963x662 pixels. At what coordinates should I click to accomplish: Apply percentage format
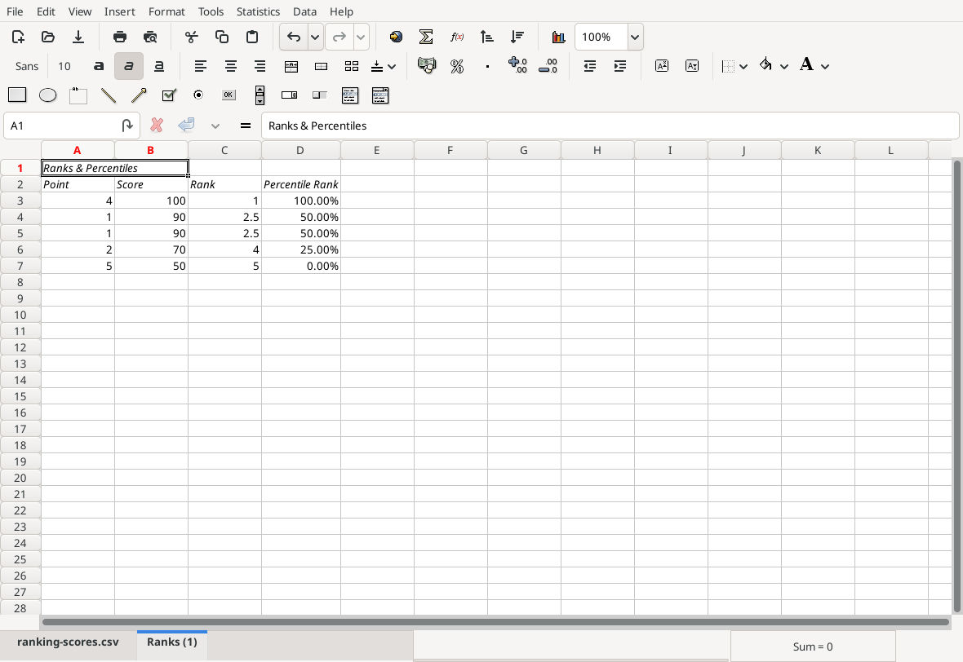point(457,66)
